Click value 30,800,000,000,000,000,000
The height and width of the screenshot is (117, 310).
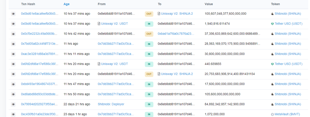225,54
